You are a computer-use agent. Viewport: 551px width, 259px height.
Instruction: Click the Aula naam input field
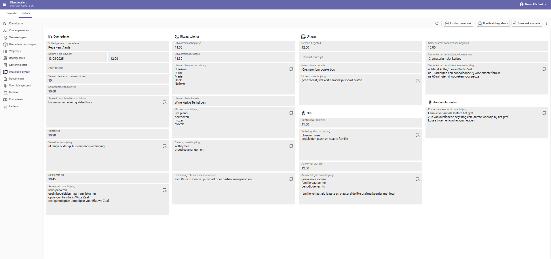coord(107,68)
